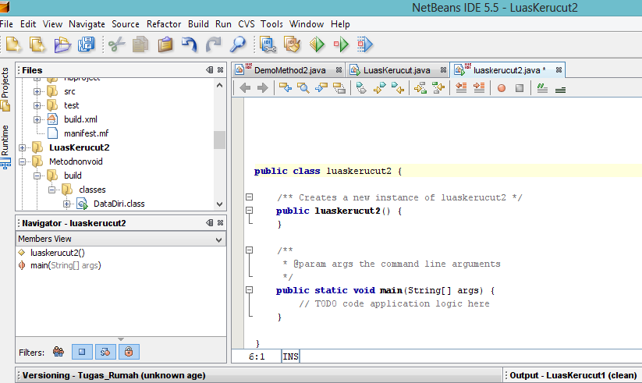Open Output LuasKerucut1 (clean) panel
This screenshot has height=383, width=642.
click(x=573, y=375)
